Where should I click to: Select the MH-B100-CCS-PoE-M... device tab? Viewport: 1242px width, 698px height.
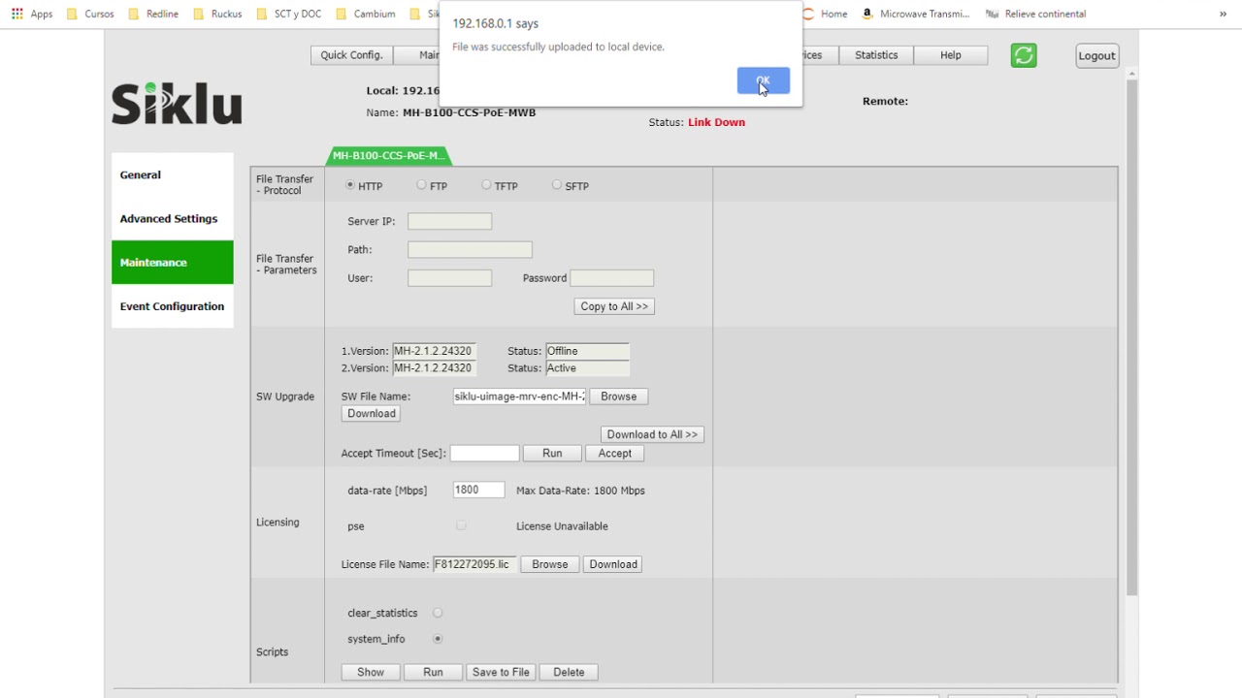click(389, 155)
